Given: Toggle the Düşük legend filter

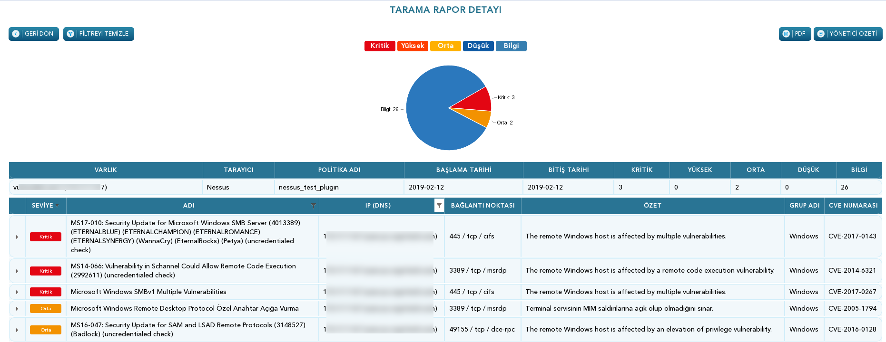Looking at the screenshot, I should (x=478, y=46).
